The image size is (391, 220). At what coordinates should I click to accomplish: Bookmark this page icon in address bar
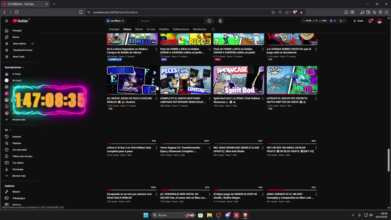pos(81,12)
